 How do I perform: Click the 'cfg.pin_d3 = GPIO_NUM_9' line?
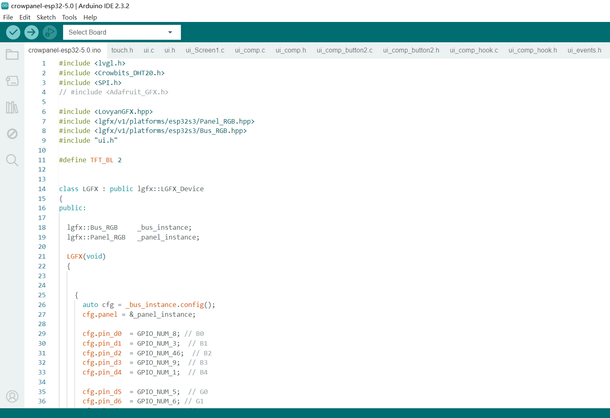[145, 363]
